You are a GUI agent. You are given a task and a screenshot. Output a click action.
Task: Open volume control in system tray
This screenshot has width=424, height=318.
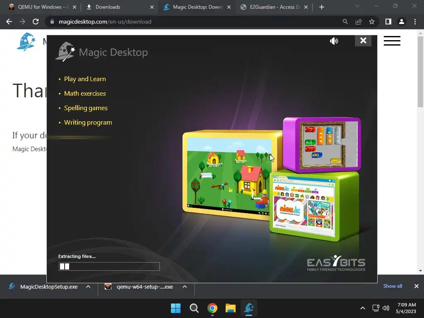pyautogui.click(x=386, y=308)
